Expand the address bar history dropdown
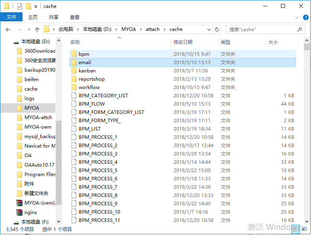Viewport: 311px width, 235px height. 209,29
